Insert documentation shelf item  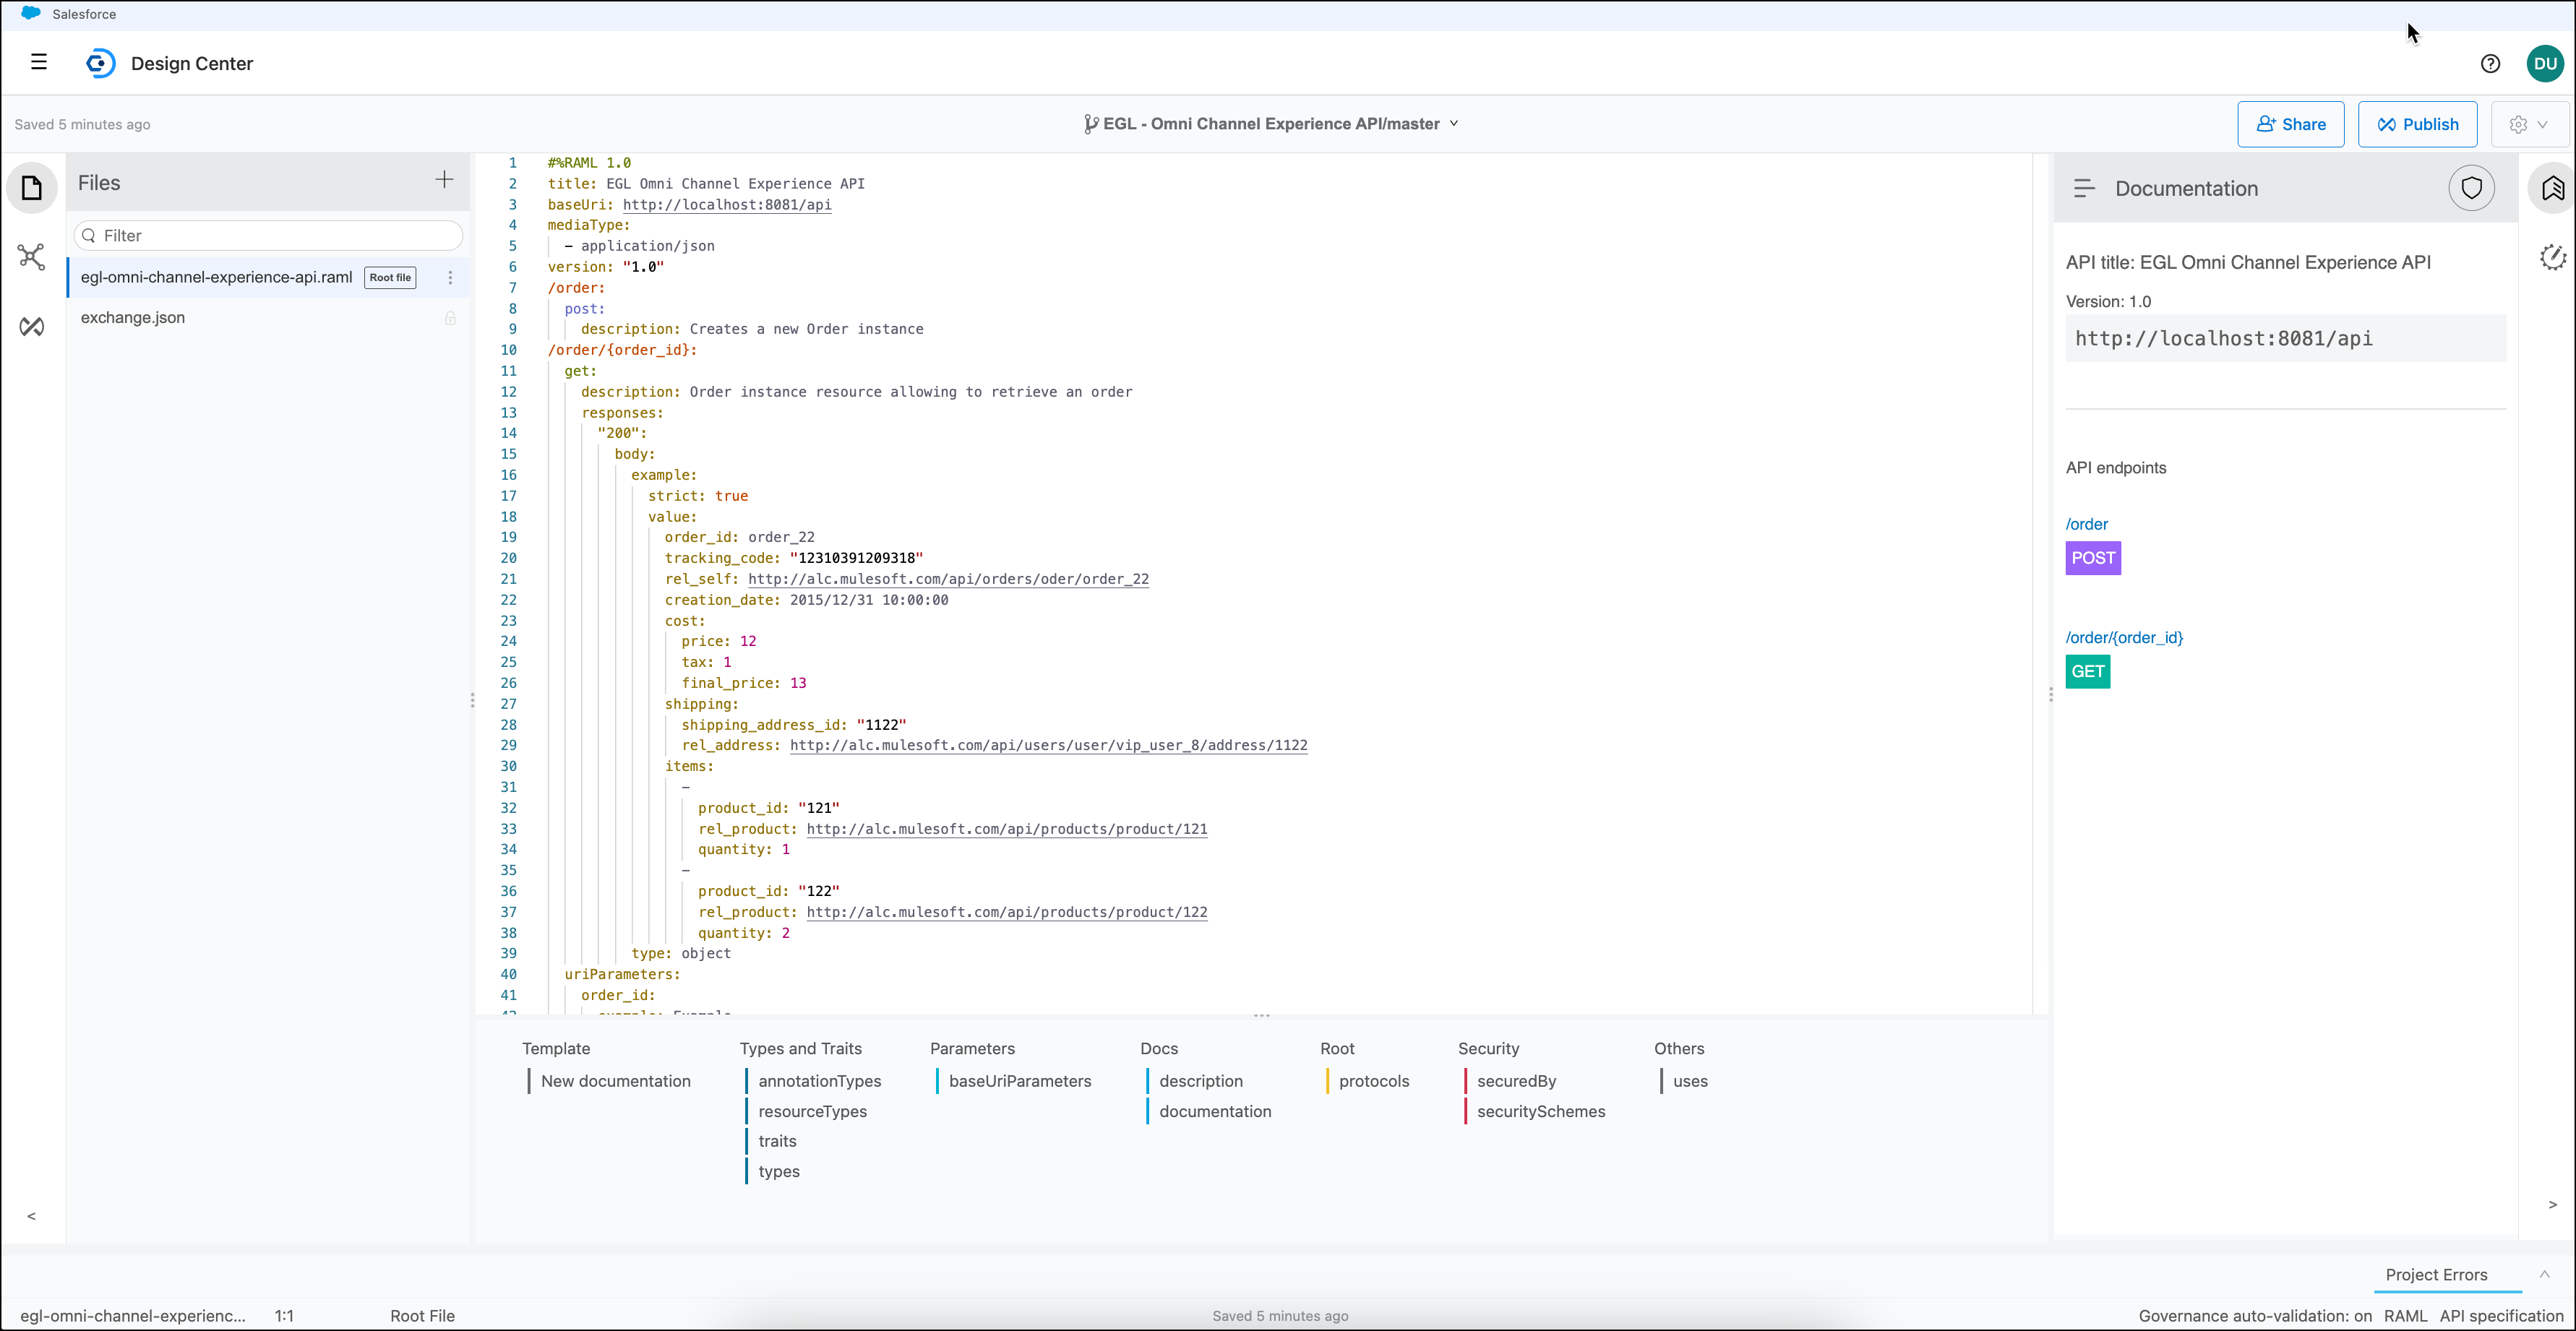[1215, 1111]
